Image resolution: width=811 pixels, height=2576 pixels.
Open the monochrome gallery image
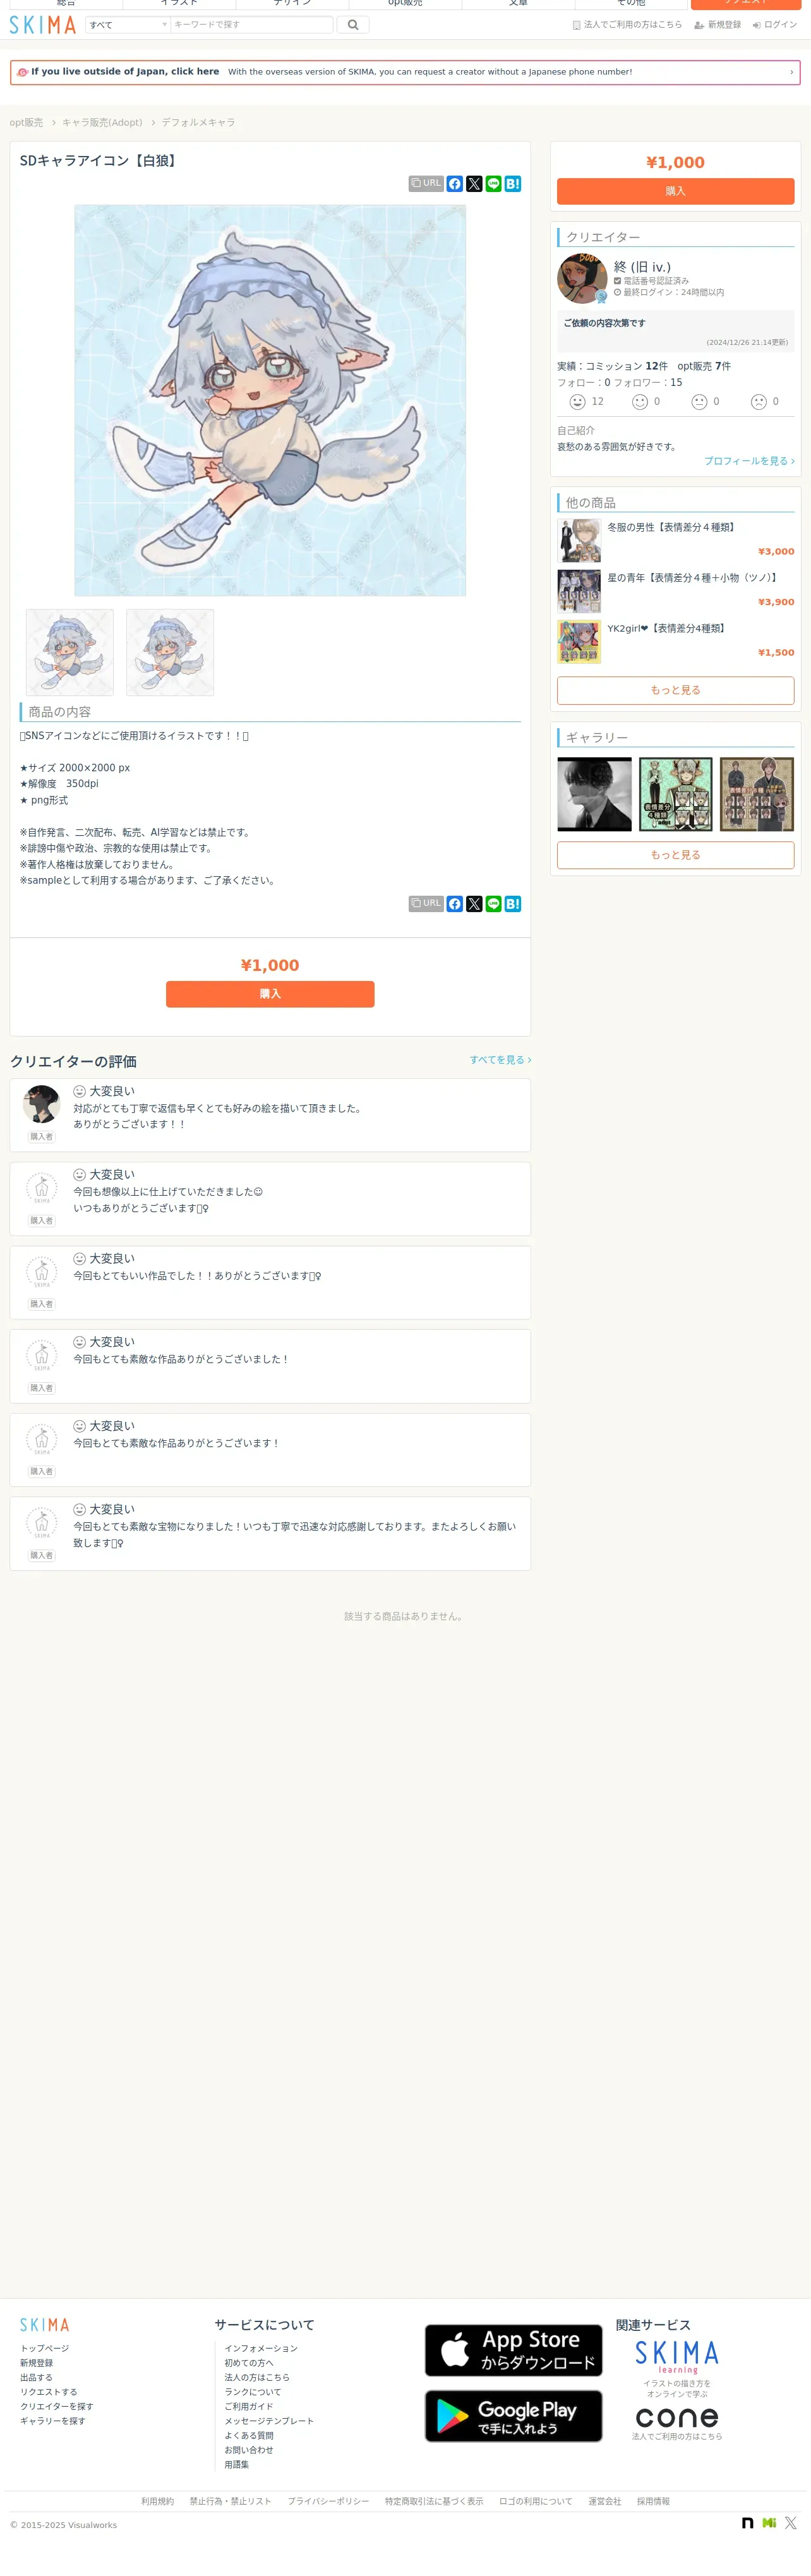(x=595, y=794)
